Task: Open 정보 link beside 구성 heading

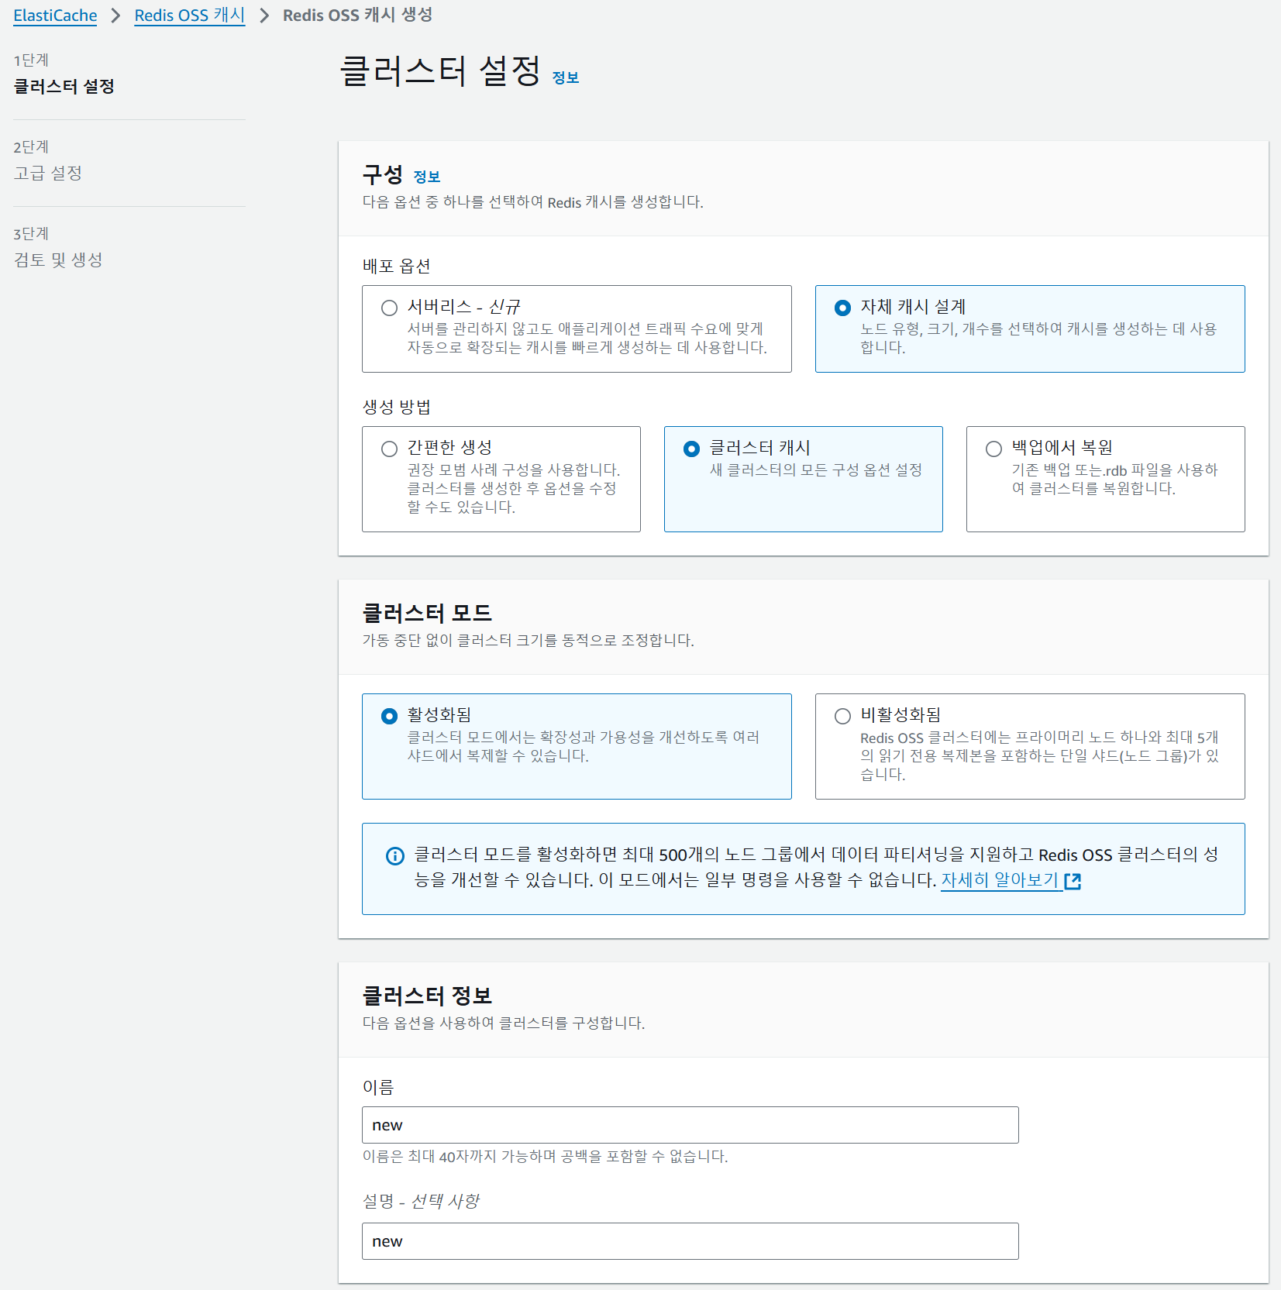Action: click(426, 177)
